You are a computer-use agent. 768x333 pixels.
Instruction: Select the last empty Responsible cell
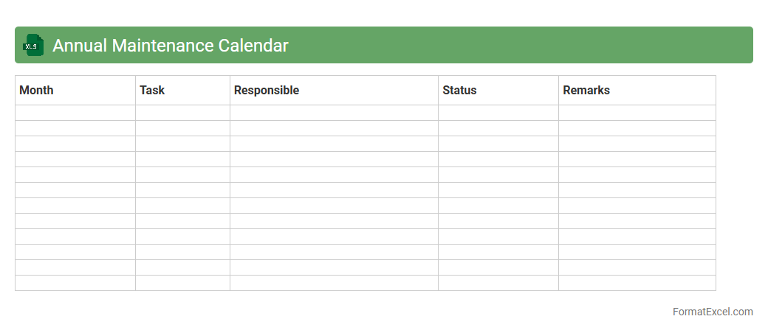334,283
